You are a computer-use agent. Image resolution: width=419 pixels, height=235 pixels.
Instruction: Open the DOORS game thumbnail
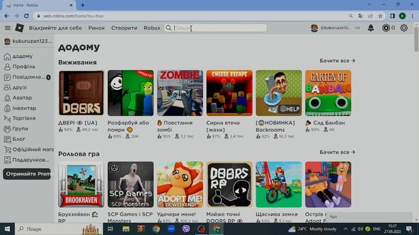pos(81,93)
